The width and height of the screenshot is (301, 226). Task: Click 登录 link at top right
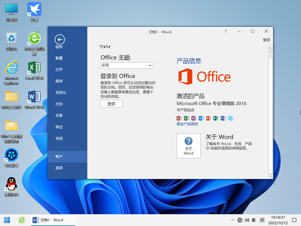pyautogui.click(x=266, y=40)
